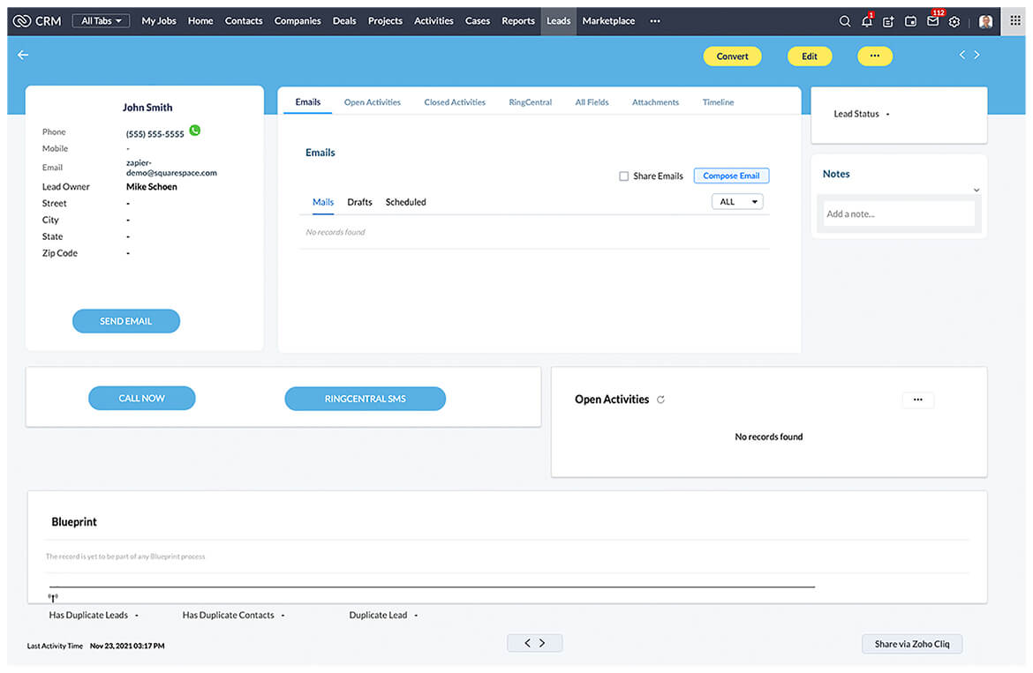Open the apps grid launcher icon
The image size is (1033, 673).
point(1015,21)
